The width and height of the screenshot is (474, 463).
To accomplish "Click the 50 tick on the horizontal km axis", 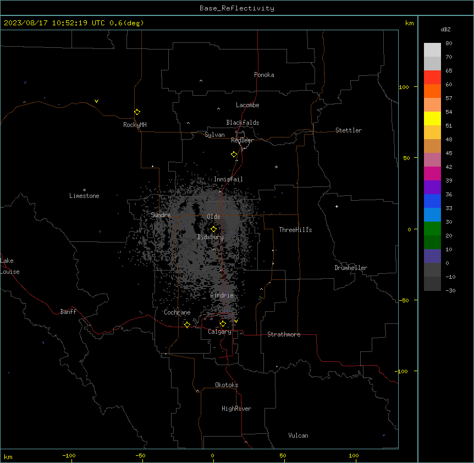I will pos(283,456).
